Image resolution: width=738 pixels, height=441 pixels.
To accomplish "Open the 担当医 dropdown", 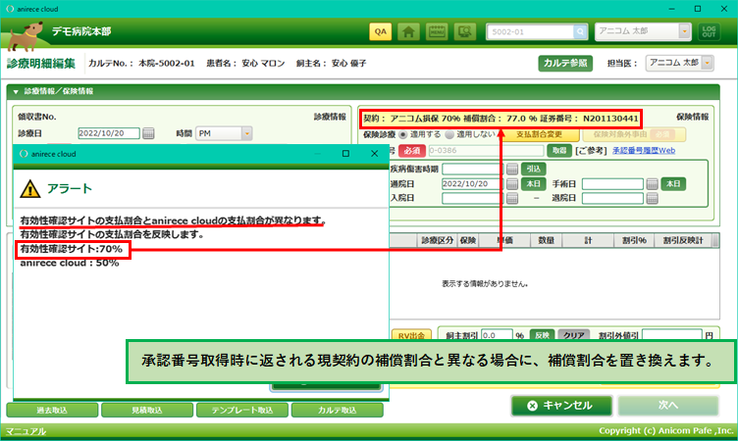I will click(x=707, y=63).
